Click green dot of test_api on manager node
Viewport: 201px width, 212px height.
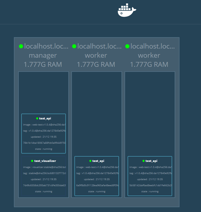[x=37, y=118]
